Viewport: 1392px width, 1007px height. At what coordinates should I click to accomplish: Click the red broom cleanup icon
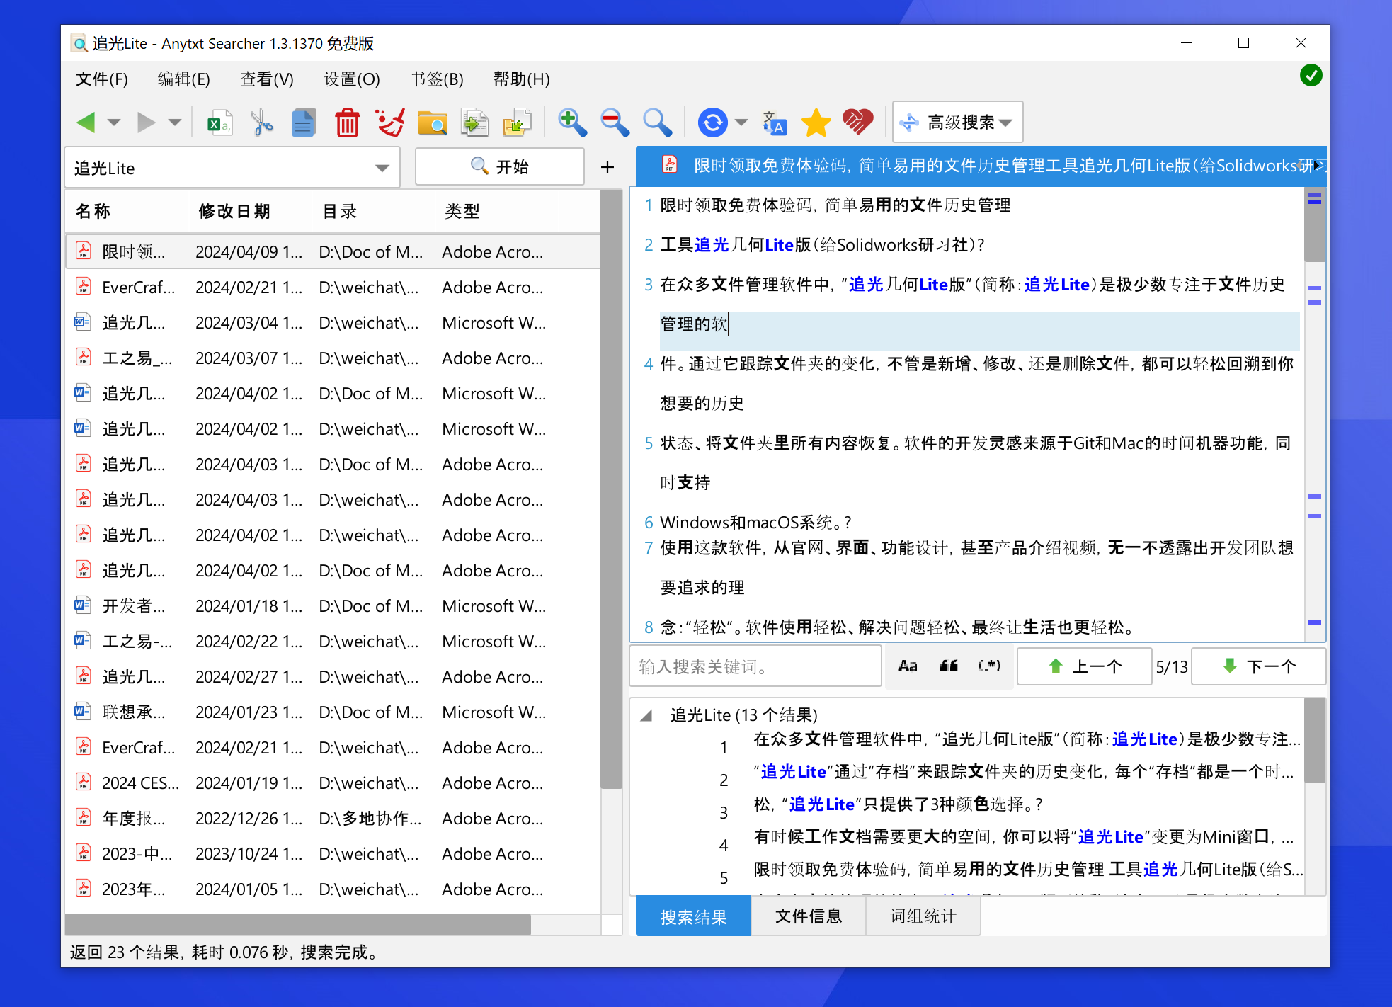point(389,122)
